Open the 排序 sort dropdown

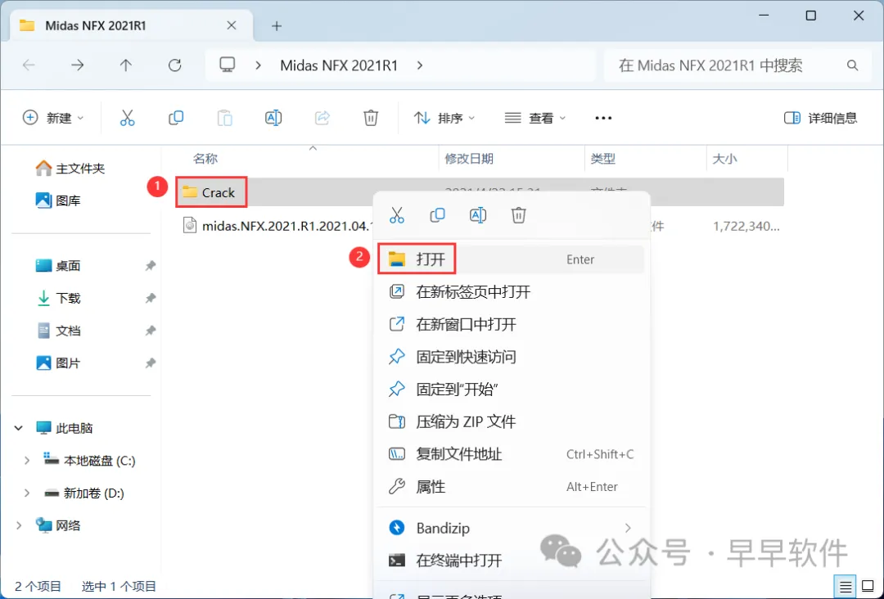point(444,118)
